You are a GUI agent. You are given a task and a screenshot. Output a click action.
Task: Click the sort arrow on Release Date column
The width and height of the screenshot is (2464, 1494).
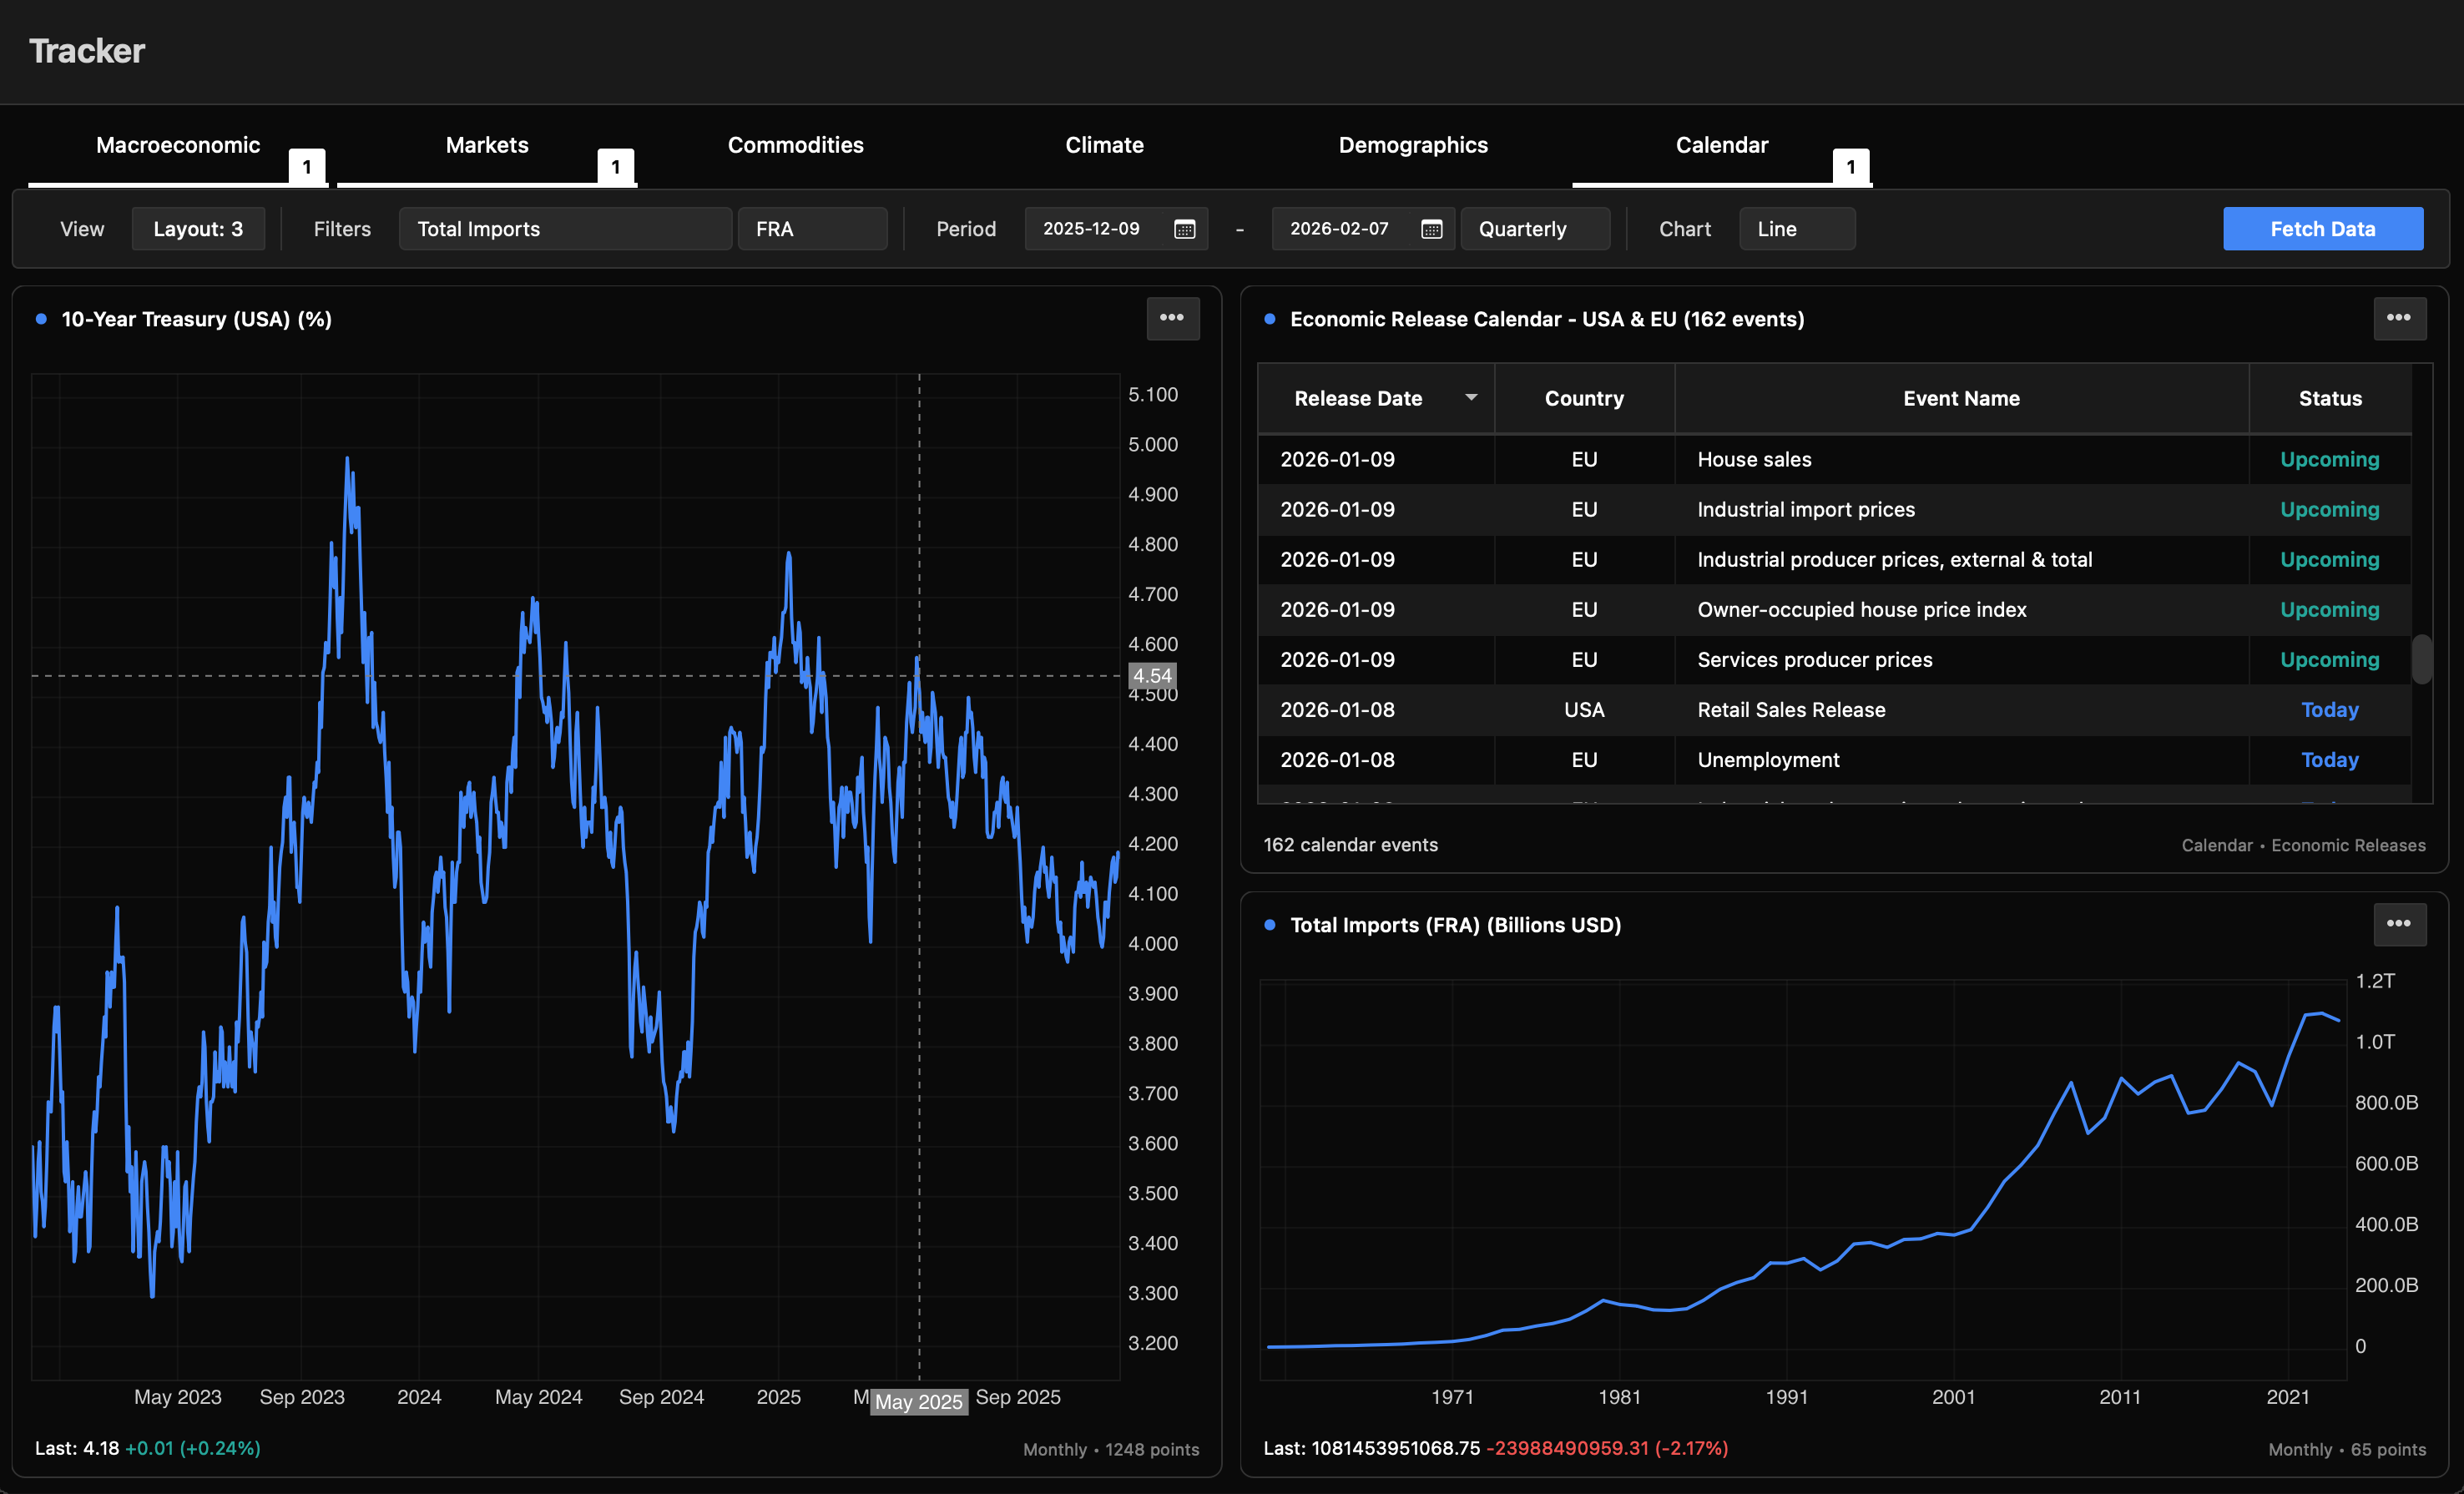[x=1469, y=397]
